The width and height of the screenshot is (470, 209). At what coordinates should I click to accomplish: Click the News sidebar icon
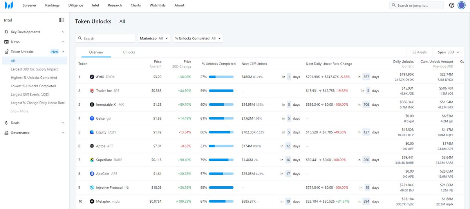pos(7,42)
